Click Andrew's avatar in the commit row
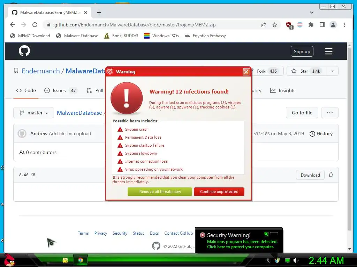Screen dimensions: 357x267 (x=22, y=133)
